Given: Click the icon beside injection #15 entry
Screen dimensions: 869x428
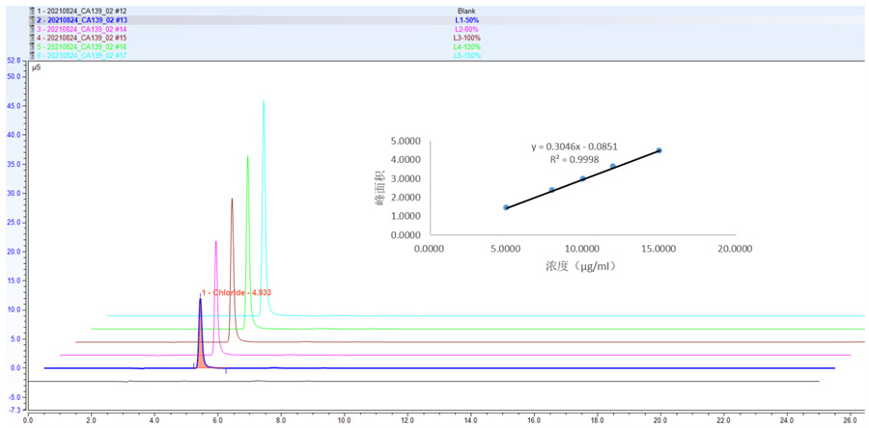Looking at the screenshot, I should pyautogui.click(x=32, y=38).
